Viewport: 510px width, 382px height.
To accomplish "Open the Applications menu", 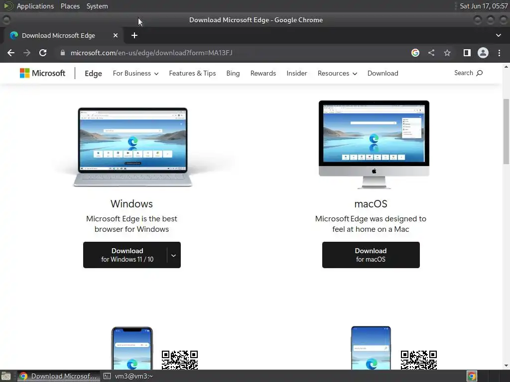I will tap(35, 6).
